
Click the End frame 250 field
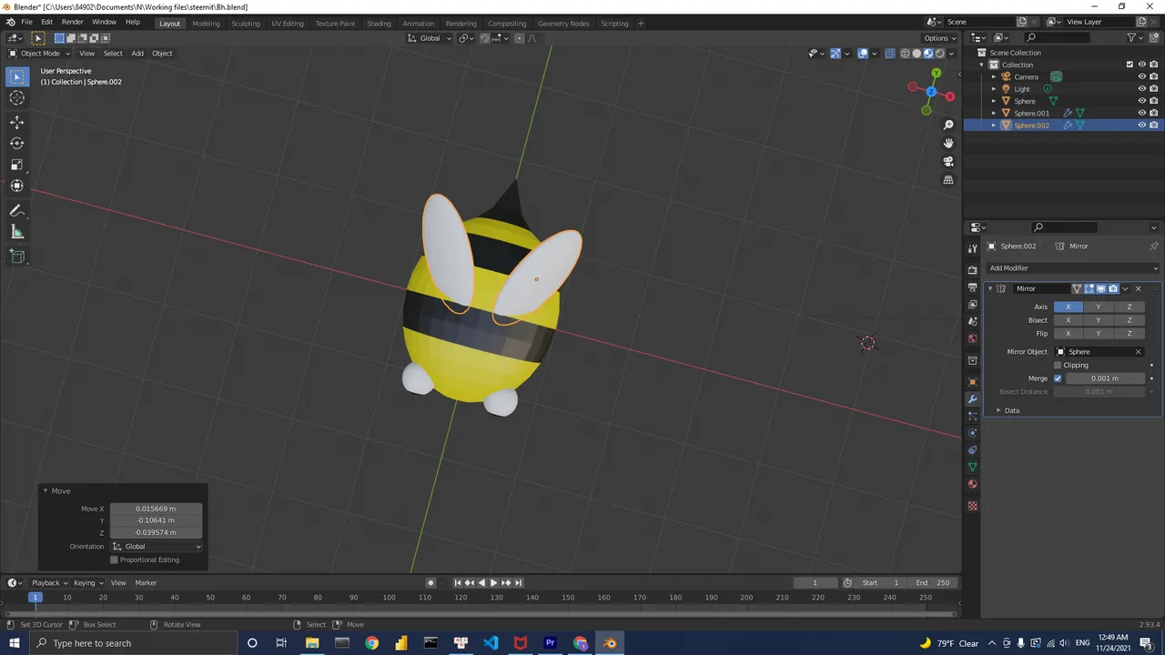pyautogui.click(x=932, y=583)
